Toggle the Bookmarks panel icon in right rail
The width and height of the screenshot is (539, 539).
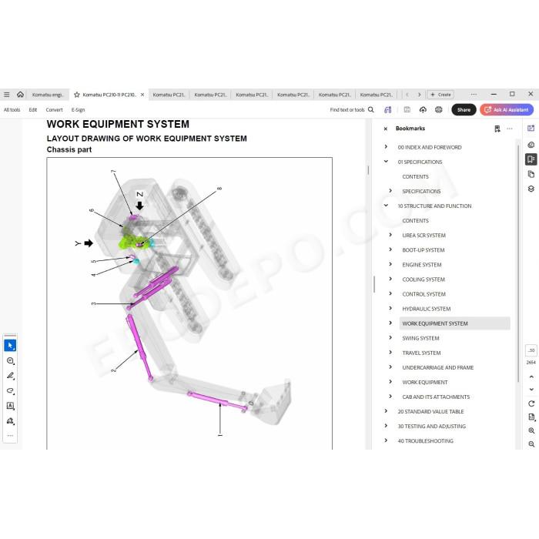[531, 159]
